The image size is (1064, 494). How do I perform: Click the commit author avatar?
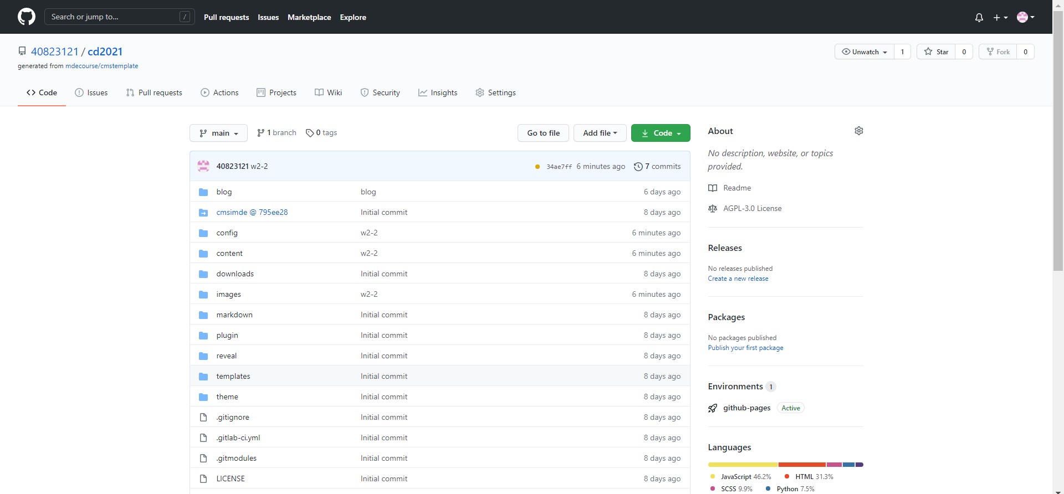point(203,166)
